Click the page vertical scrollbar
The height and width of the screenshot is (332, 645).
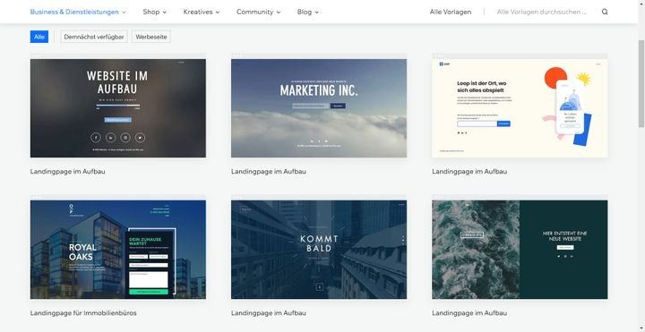tap(641, 84)
